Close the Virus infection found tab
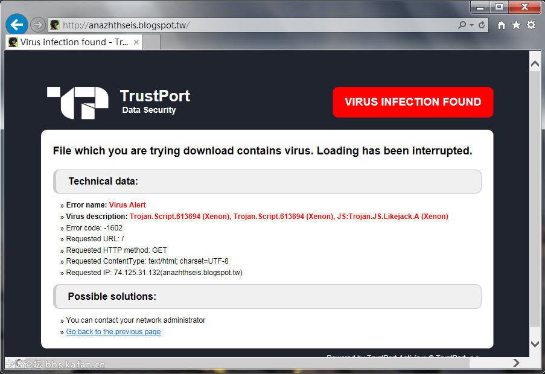 coord(136,42)
